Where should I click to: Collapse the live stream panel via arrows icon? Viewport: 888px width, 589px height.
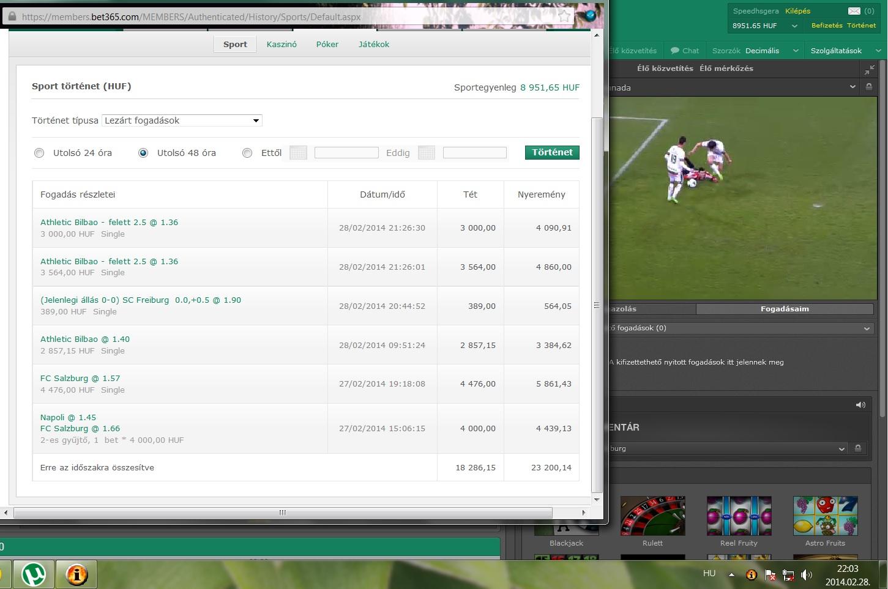pyautogui.click(x=869, y=69)
